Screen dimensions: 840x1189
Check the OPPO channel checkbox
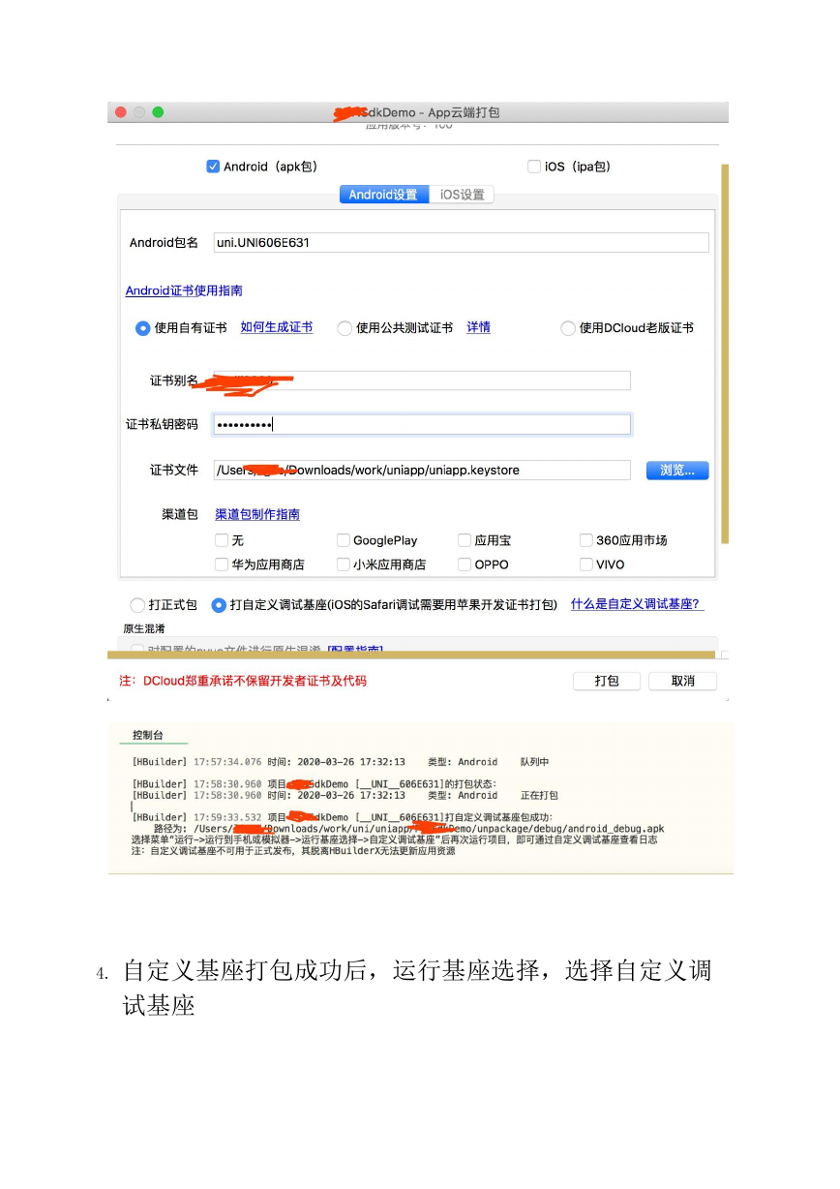[x=465, y=564]
